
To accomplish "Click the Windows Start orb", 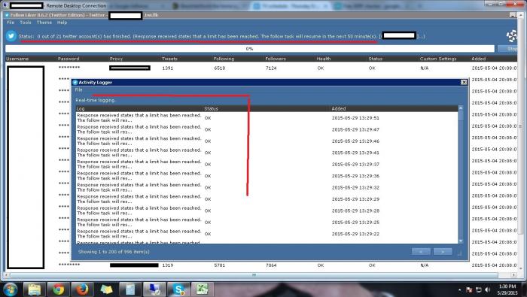I will (10, 289).
